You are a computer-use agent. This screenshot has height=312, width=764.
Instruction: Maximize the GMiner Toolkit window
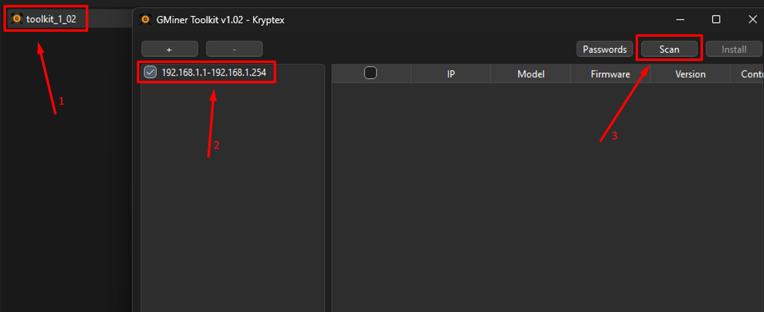716,20
